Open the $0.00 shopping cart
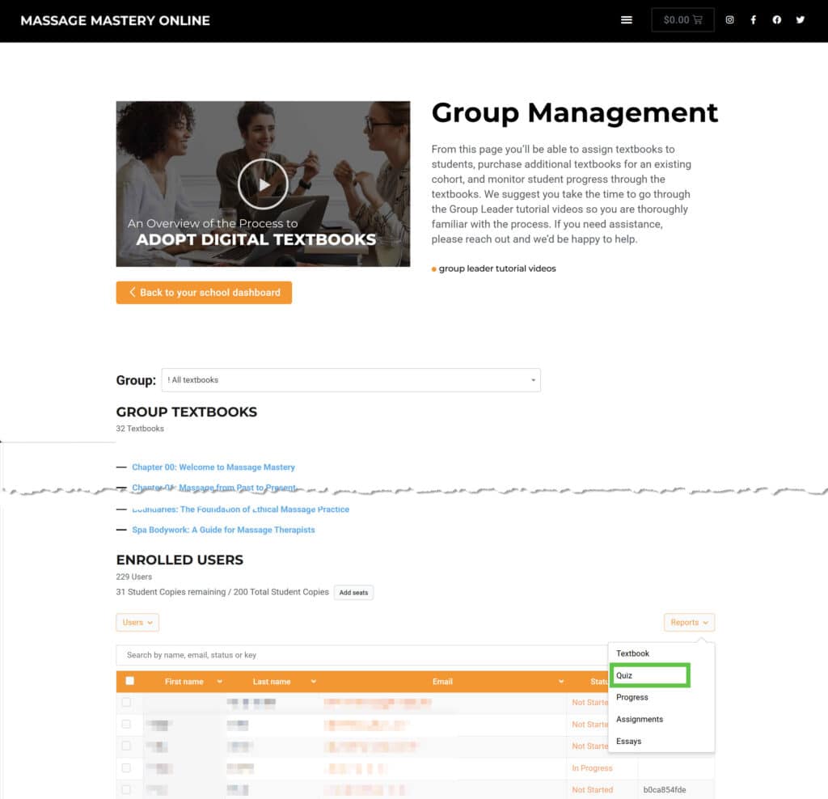Screen dimensions: 828x799 point(682,20)
